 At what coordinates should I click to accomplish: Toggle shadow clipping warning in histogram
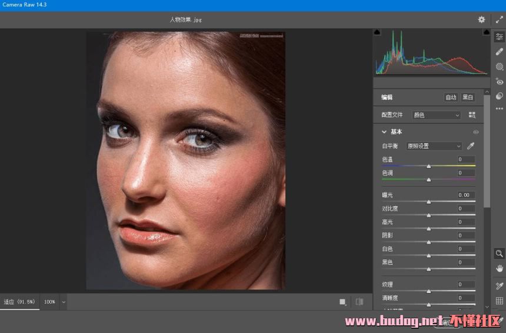coord(377,32)
